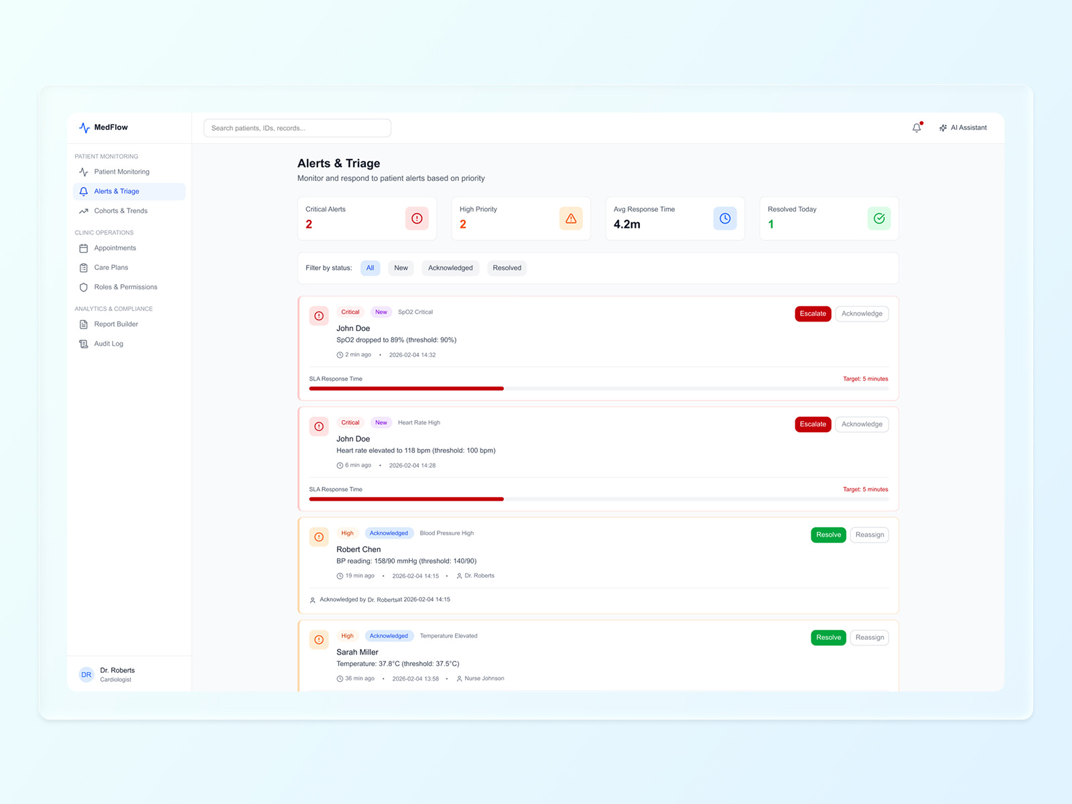Viewport: 1072px width, 804px height.
Task: Click the Avg Response Time clock icon
Action: pos(725,218)
